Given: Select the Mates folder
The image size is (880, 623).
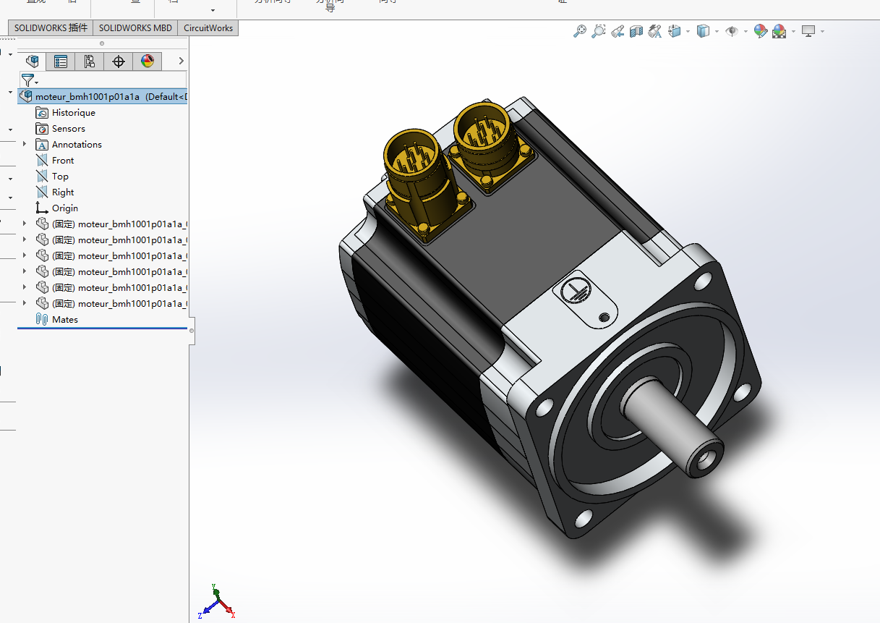Looking at the screenshot, I should point(57,320).
